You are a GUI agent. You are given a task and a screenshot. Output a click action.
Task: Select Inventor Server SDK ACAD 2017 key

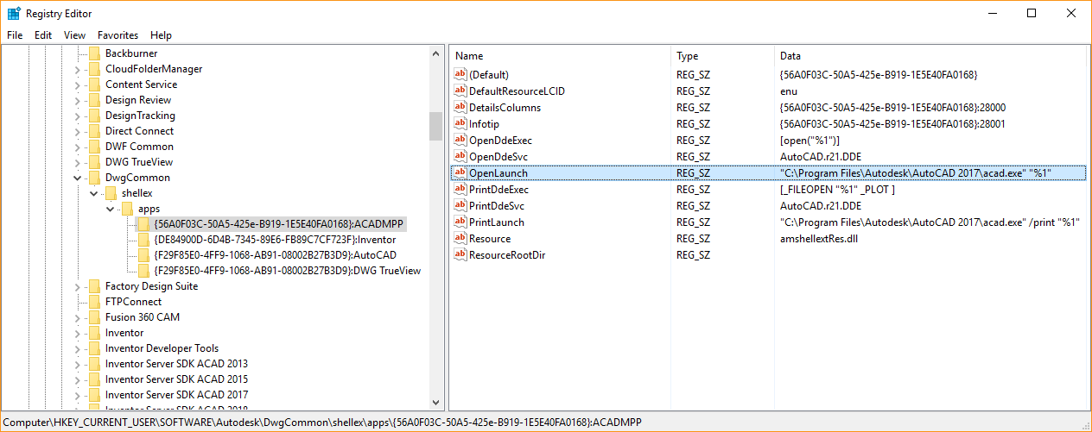[x=176, y=395]
